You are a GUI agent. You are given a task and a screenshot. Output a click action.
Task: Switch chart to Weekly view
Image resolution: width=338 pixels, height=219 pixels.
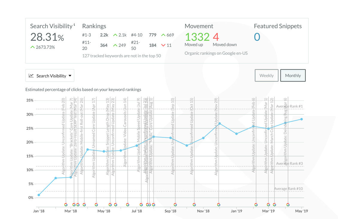pyautogui.click(x=266, y=75)
